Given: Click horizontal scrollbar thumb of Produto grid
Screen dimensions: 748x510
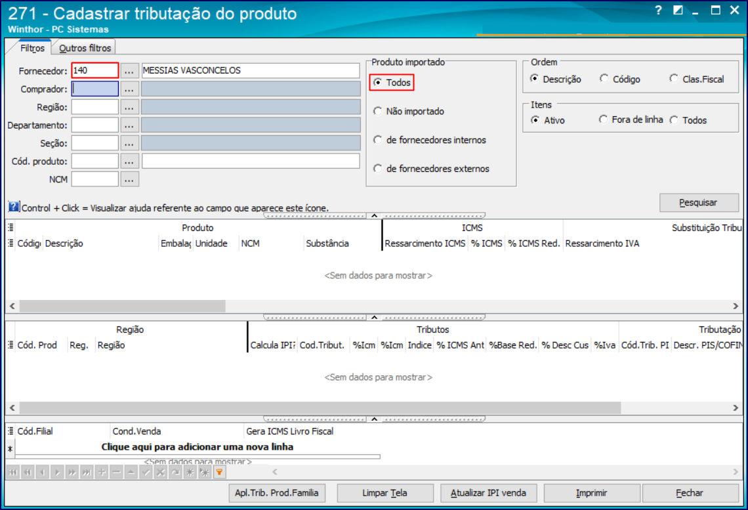Looking at the screenshot, I should (122, 306).
